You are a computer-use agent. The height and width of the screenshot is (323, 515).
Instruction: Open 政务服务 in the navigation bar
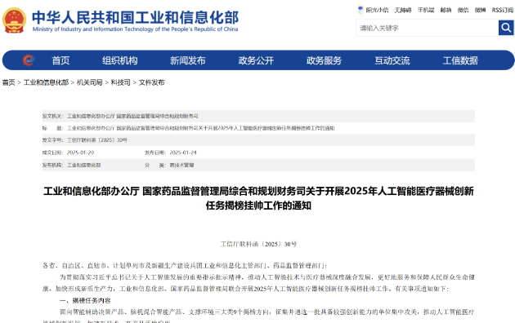point(325,60)
